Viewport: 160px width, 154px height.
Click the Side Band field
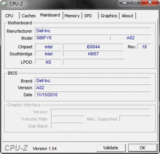[x=68, y=126]
